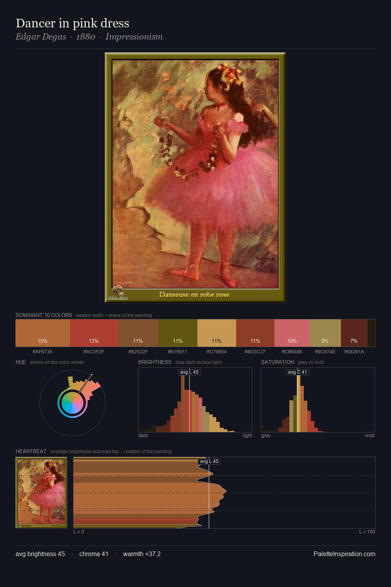391x587 pixels.
Task: Click the 'Edgar Degas' artist name
Action: [x=41, y=37]
